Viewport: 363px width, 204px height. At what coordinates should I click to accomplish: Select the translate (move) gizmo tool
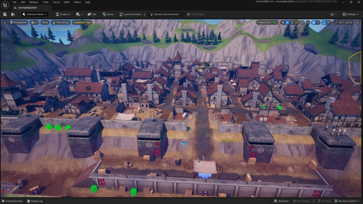coord(288,23)
